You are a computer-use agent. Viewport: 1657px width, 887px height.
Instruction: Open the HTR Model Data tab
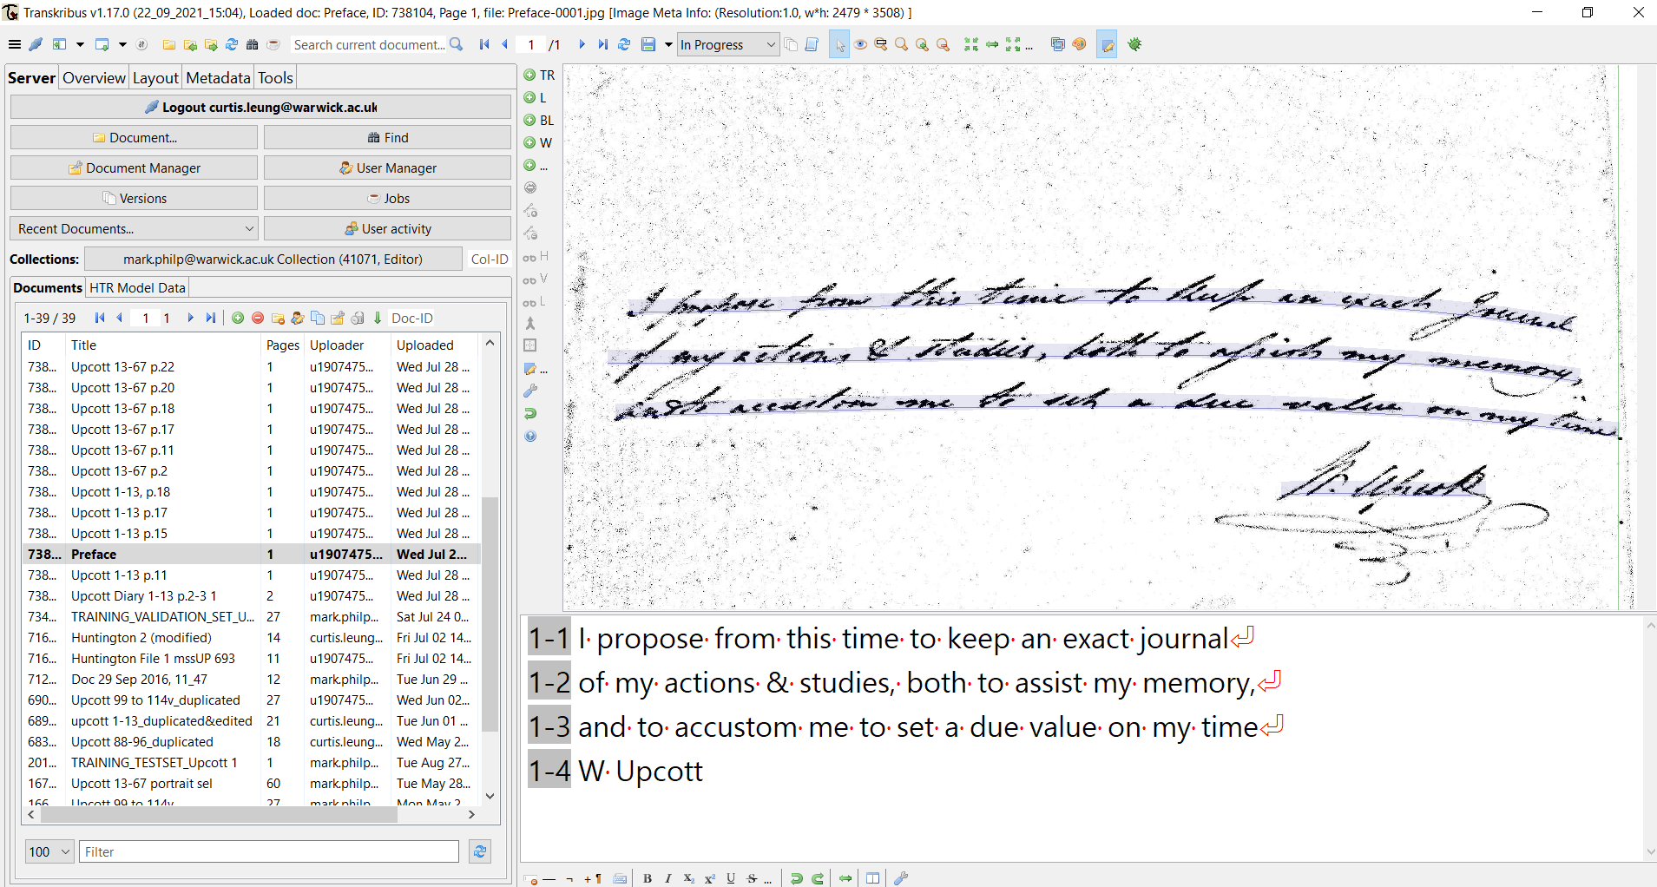coord(138,287)
